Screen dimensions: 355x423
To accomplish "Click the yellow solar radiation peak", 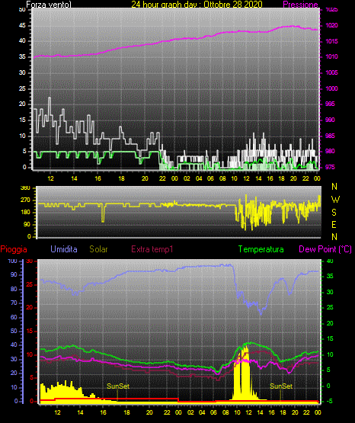I will (x=245, y=348).
